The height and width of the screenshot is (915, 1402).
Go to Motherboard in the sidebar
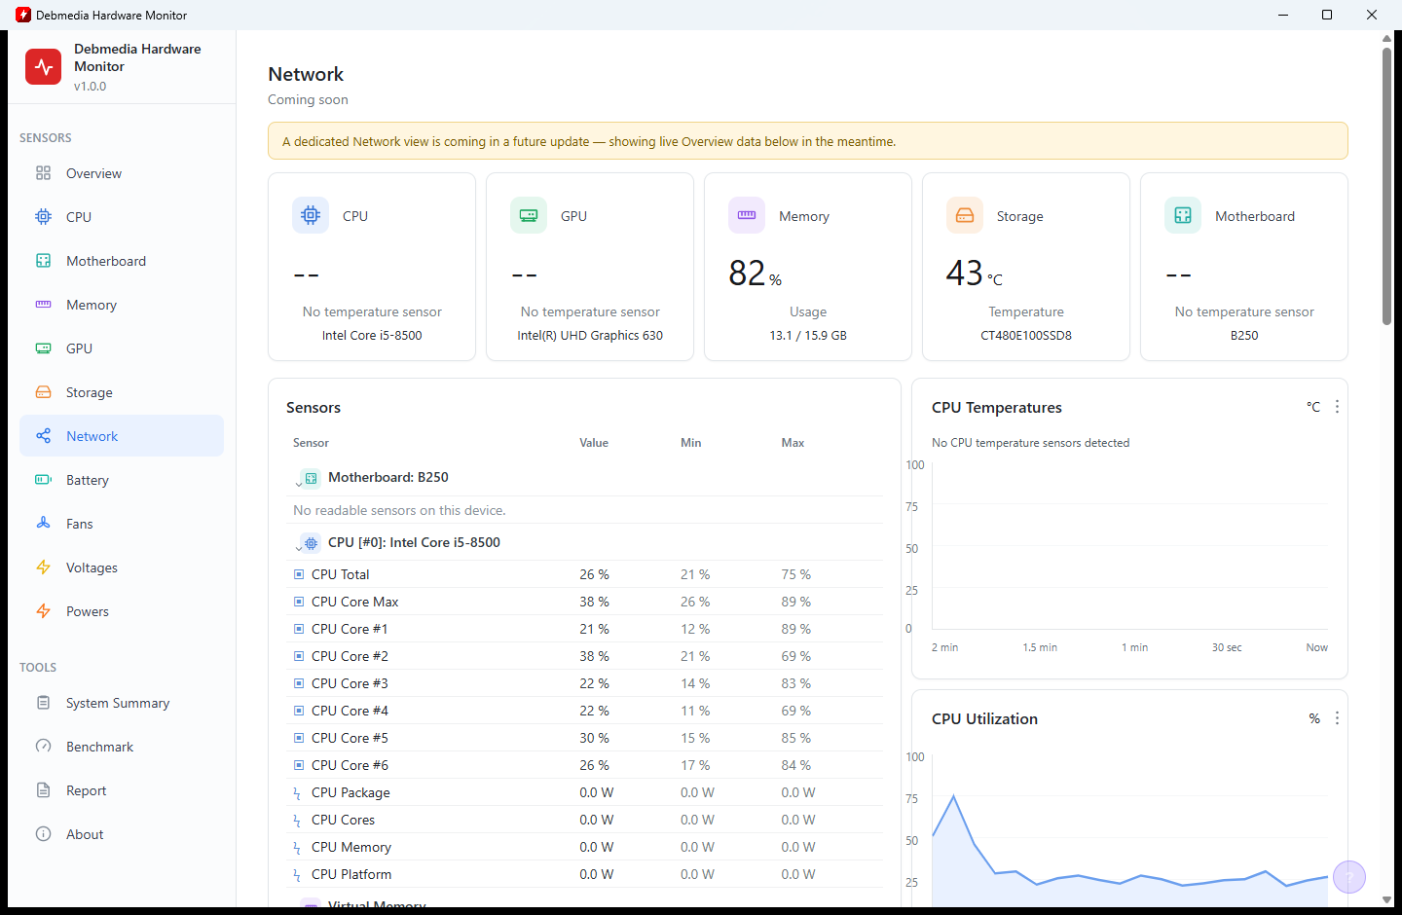coord(122,261)
